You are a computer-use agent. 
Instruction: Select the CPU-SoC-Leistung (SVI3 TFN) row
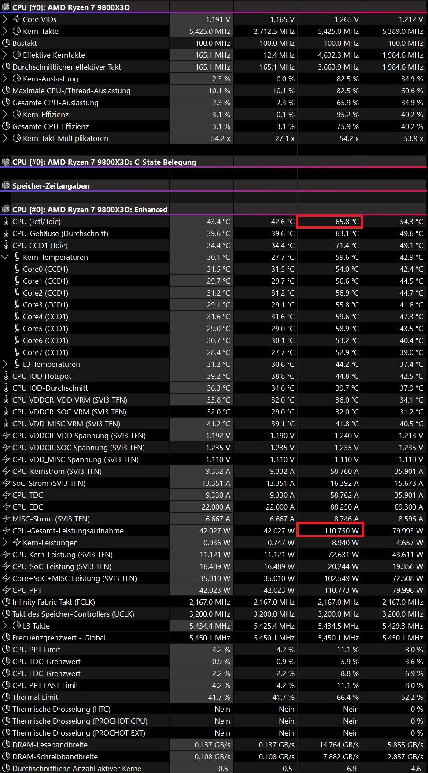pos(214,566)
